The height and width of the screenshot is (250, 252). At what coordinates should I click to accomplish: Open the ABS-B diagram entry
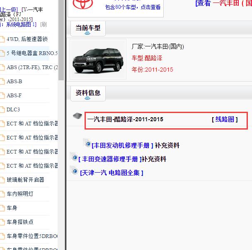point(15,82)
